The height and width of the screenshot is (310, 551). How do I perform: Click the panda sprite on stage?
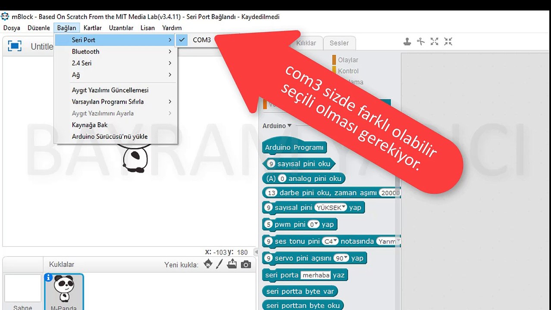pos(135,159)
